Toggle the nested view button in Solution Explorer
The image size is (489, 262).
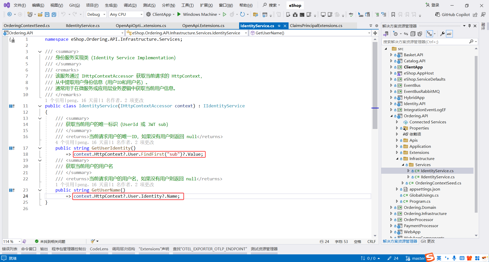[429, 34]
